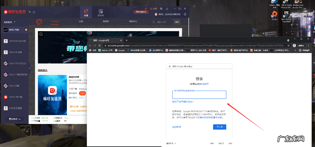Click the 忘记了电子邮件地址 link

[183, 102]
